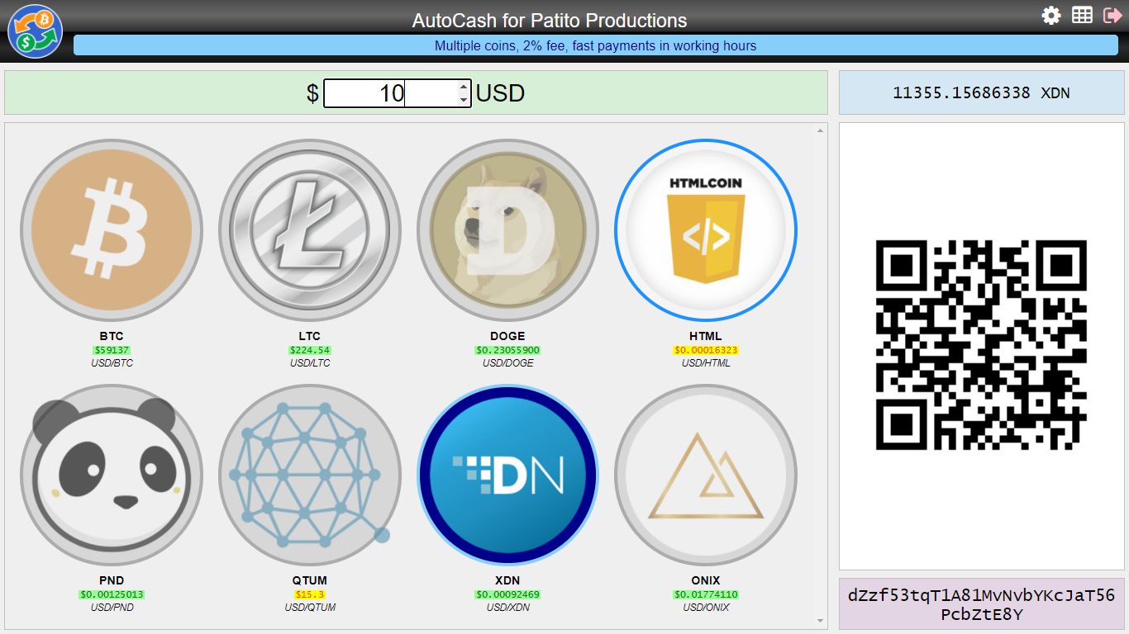Screen dimensions: 1129x634
Task: Click the USD/DOGE pair label
Action: (507, 363)
